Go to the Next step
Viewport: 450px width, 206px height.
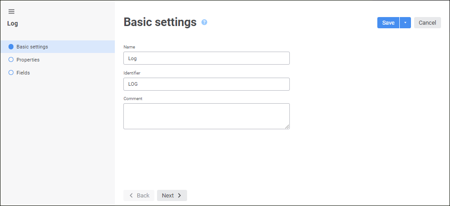coord(172,196)
